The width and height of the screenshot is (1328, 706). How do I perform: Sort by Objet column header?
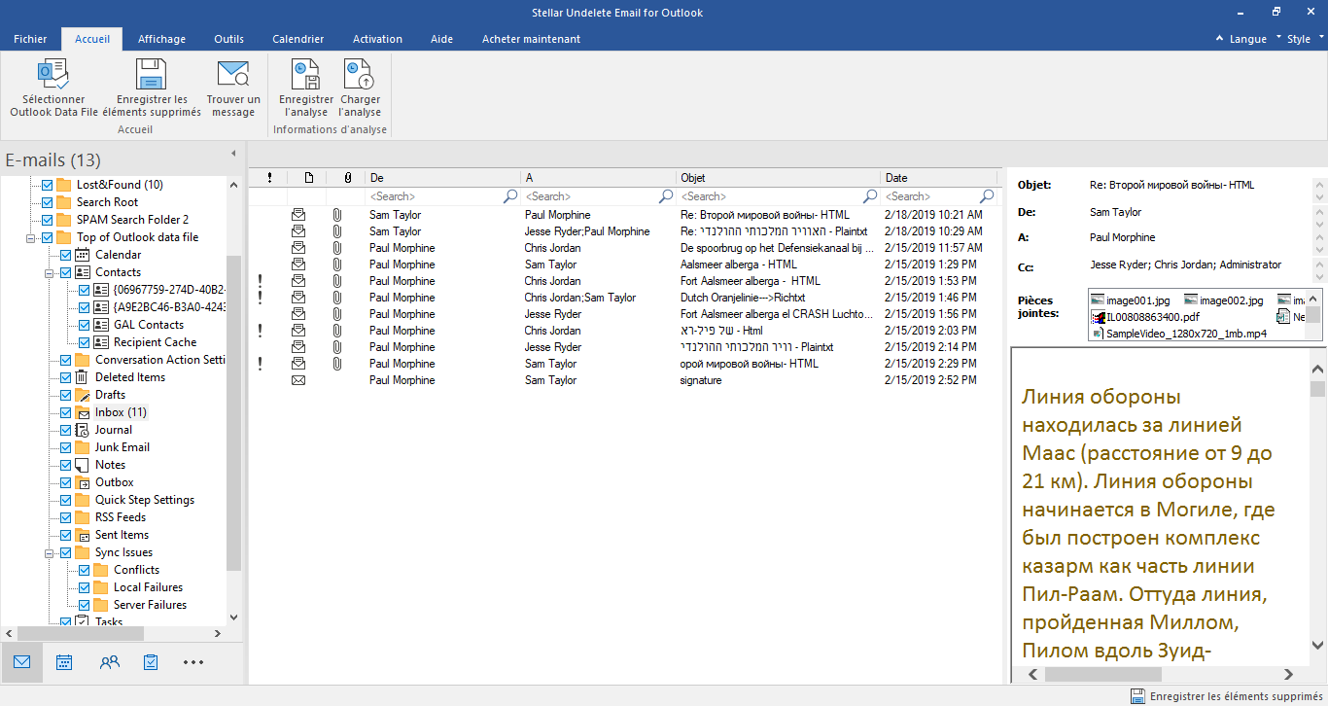pyautogui.click(x=779, y=178)
